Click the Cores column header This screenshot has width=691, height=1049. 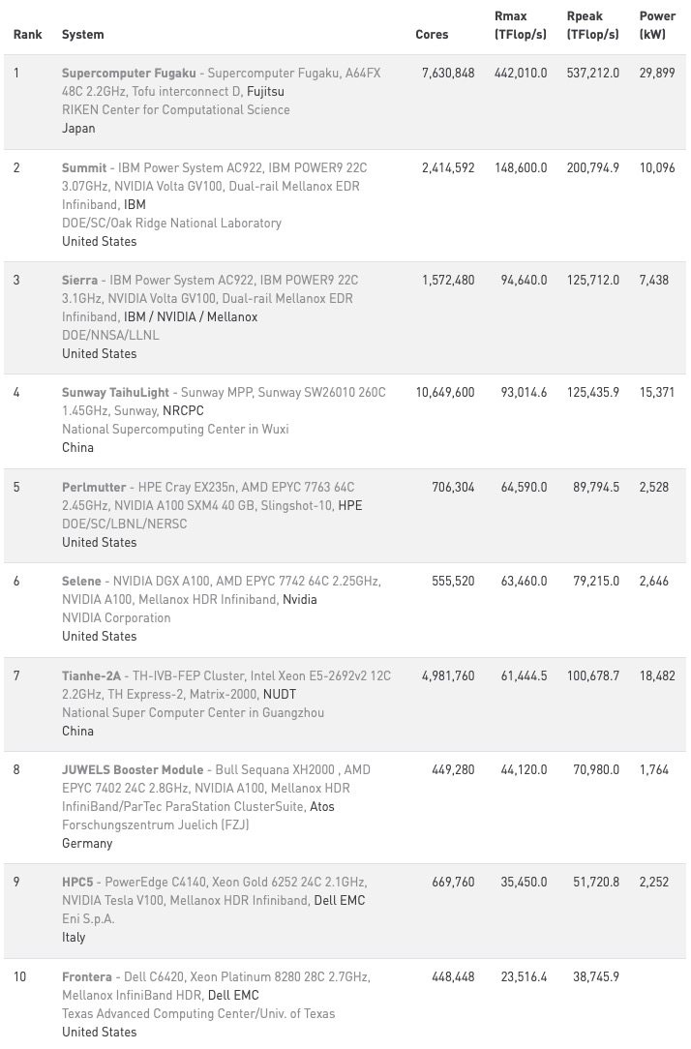tap(432, 35)
